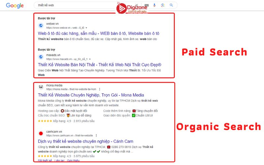Open "Dịch vụ thiết kế website chuyên nghiệp - Cánh Cam"

point(85,141)
